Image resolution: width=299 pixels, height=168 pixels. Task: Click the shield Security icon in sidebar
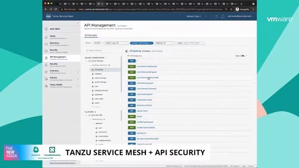[46, 51]
